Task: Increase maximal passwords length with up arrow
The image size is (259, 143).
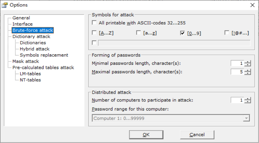Action: tap(248, 71)
